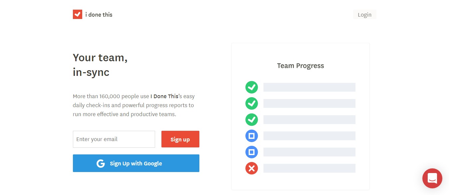449x195 pixels.
Task: Open the red chat widget bubble
Action: pos(432,178)
